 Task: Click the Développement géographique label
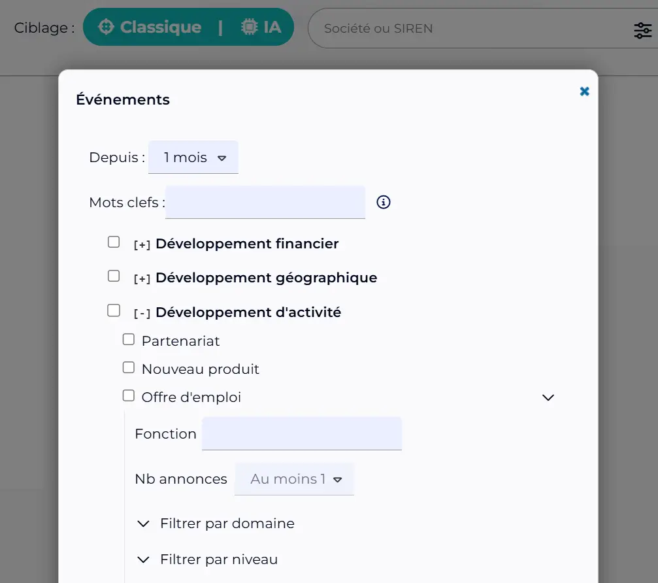(267, 278)
